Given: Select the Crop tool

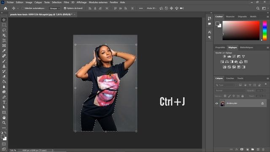Looking at the screenshot, I should click(4, 41).
